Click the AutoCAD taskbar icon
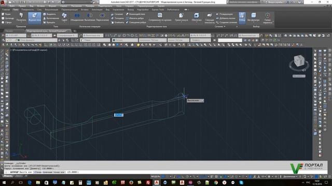Viewport: 332px width, 186px height. point(157,182)
